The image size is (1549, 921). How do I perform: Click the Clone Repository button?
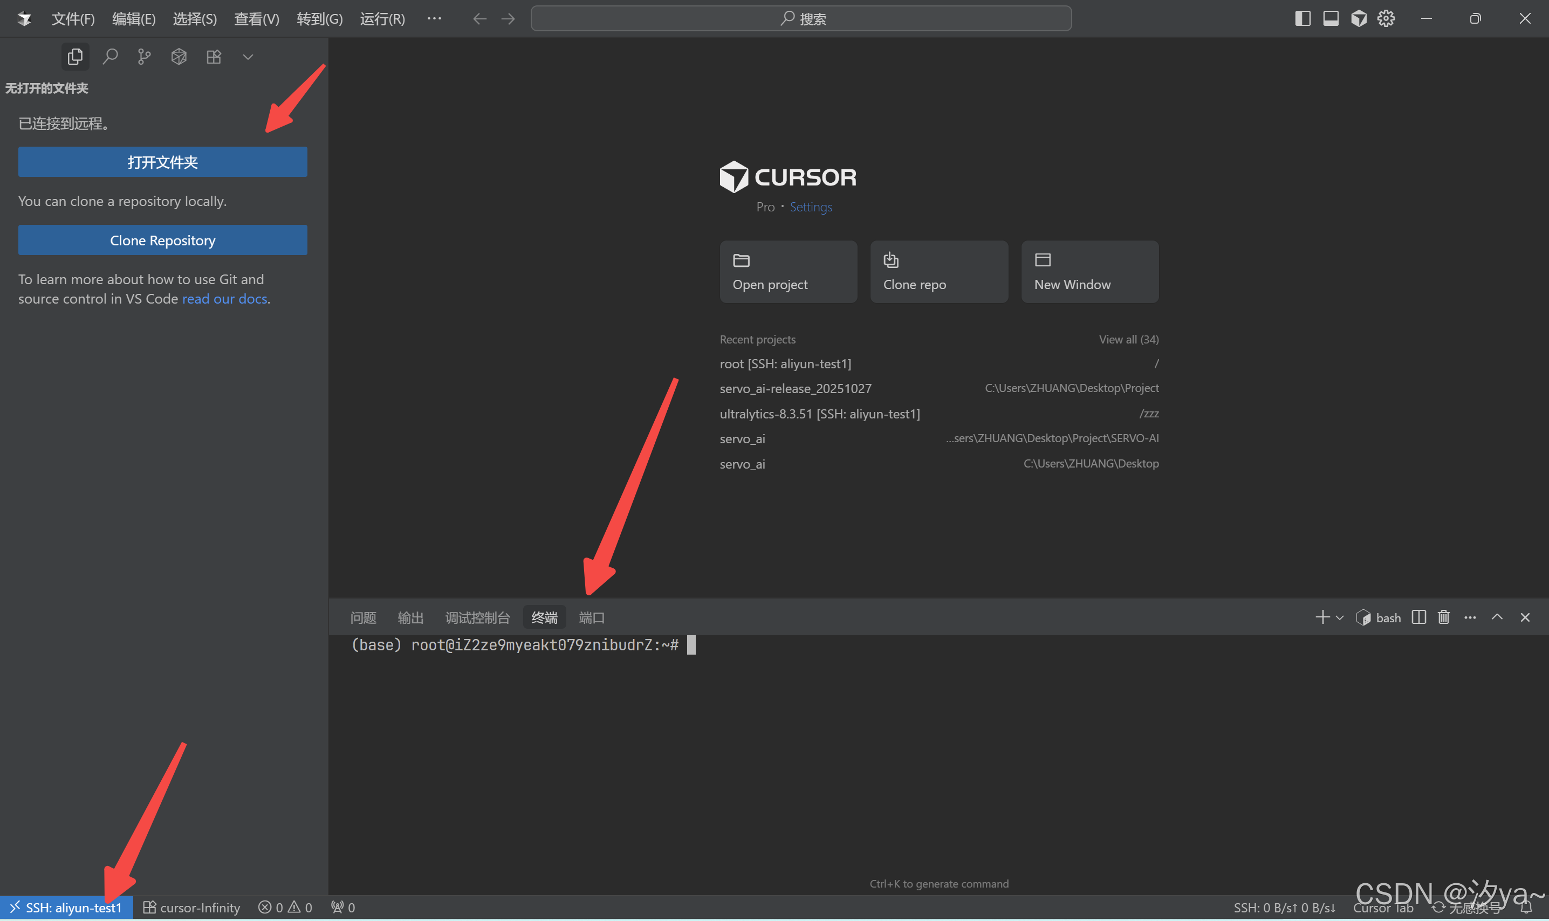click(162, 240)
